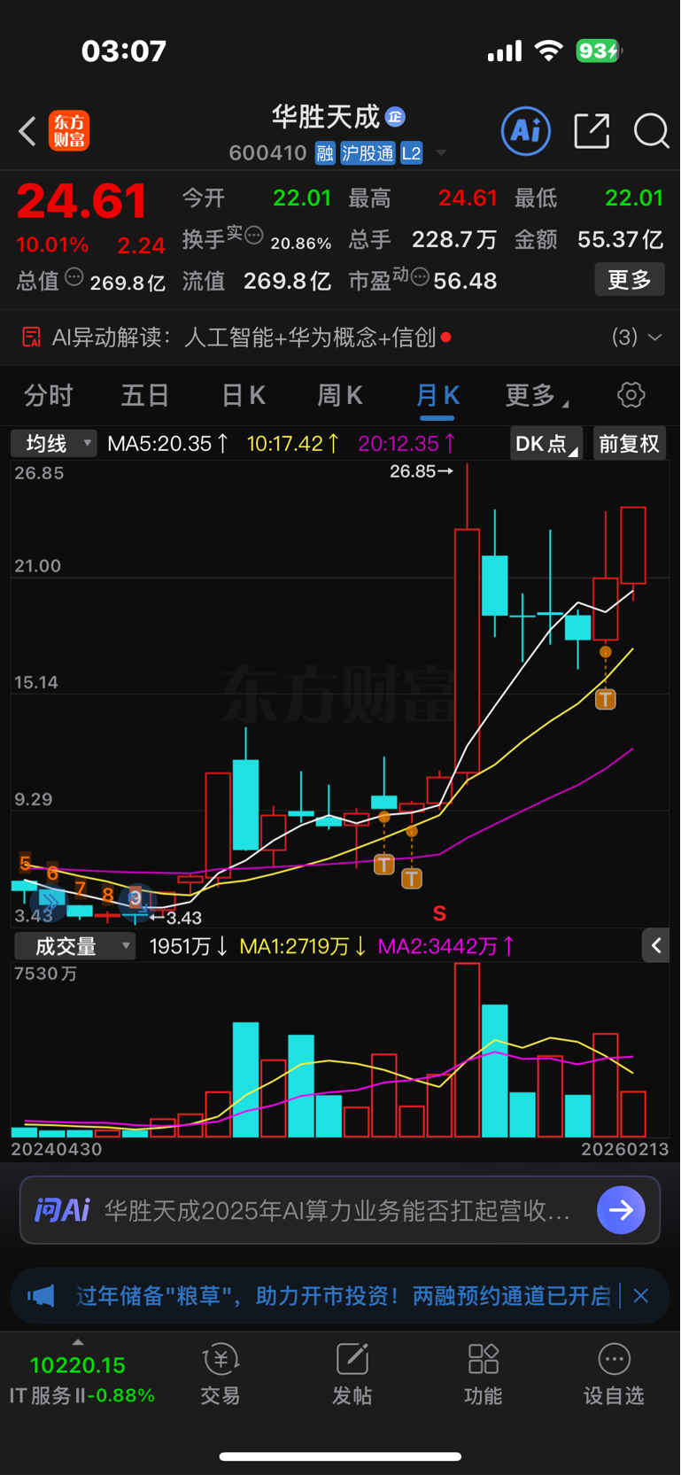Tap the magenta 20:12.35 MA value
This screenshot has height=1475, width=681.
(x=408, y=443)
